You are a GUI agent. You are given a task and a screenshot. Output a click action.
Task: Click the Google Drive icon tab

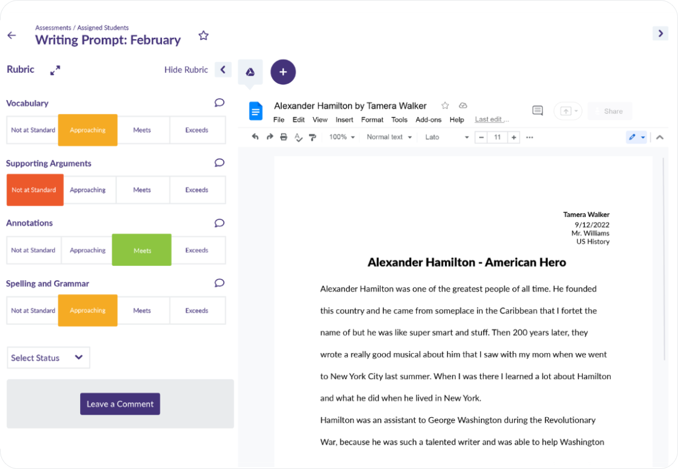coord(250,72)
